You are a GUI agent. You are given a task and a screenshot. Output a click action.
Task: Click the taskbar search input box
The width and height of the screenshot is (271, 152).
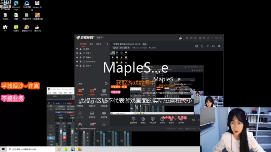click(x=31, y=149)
